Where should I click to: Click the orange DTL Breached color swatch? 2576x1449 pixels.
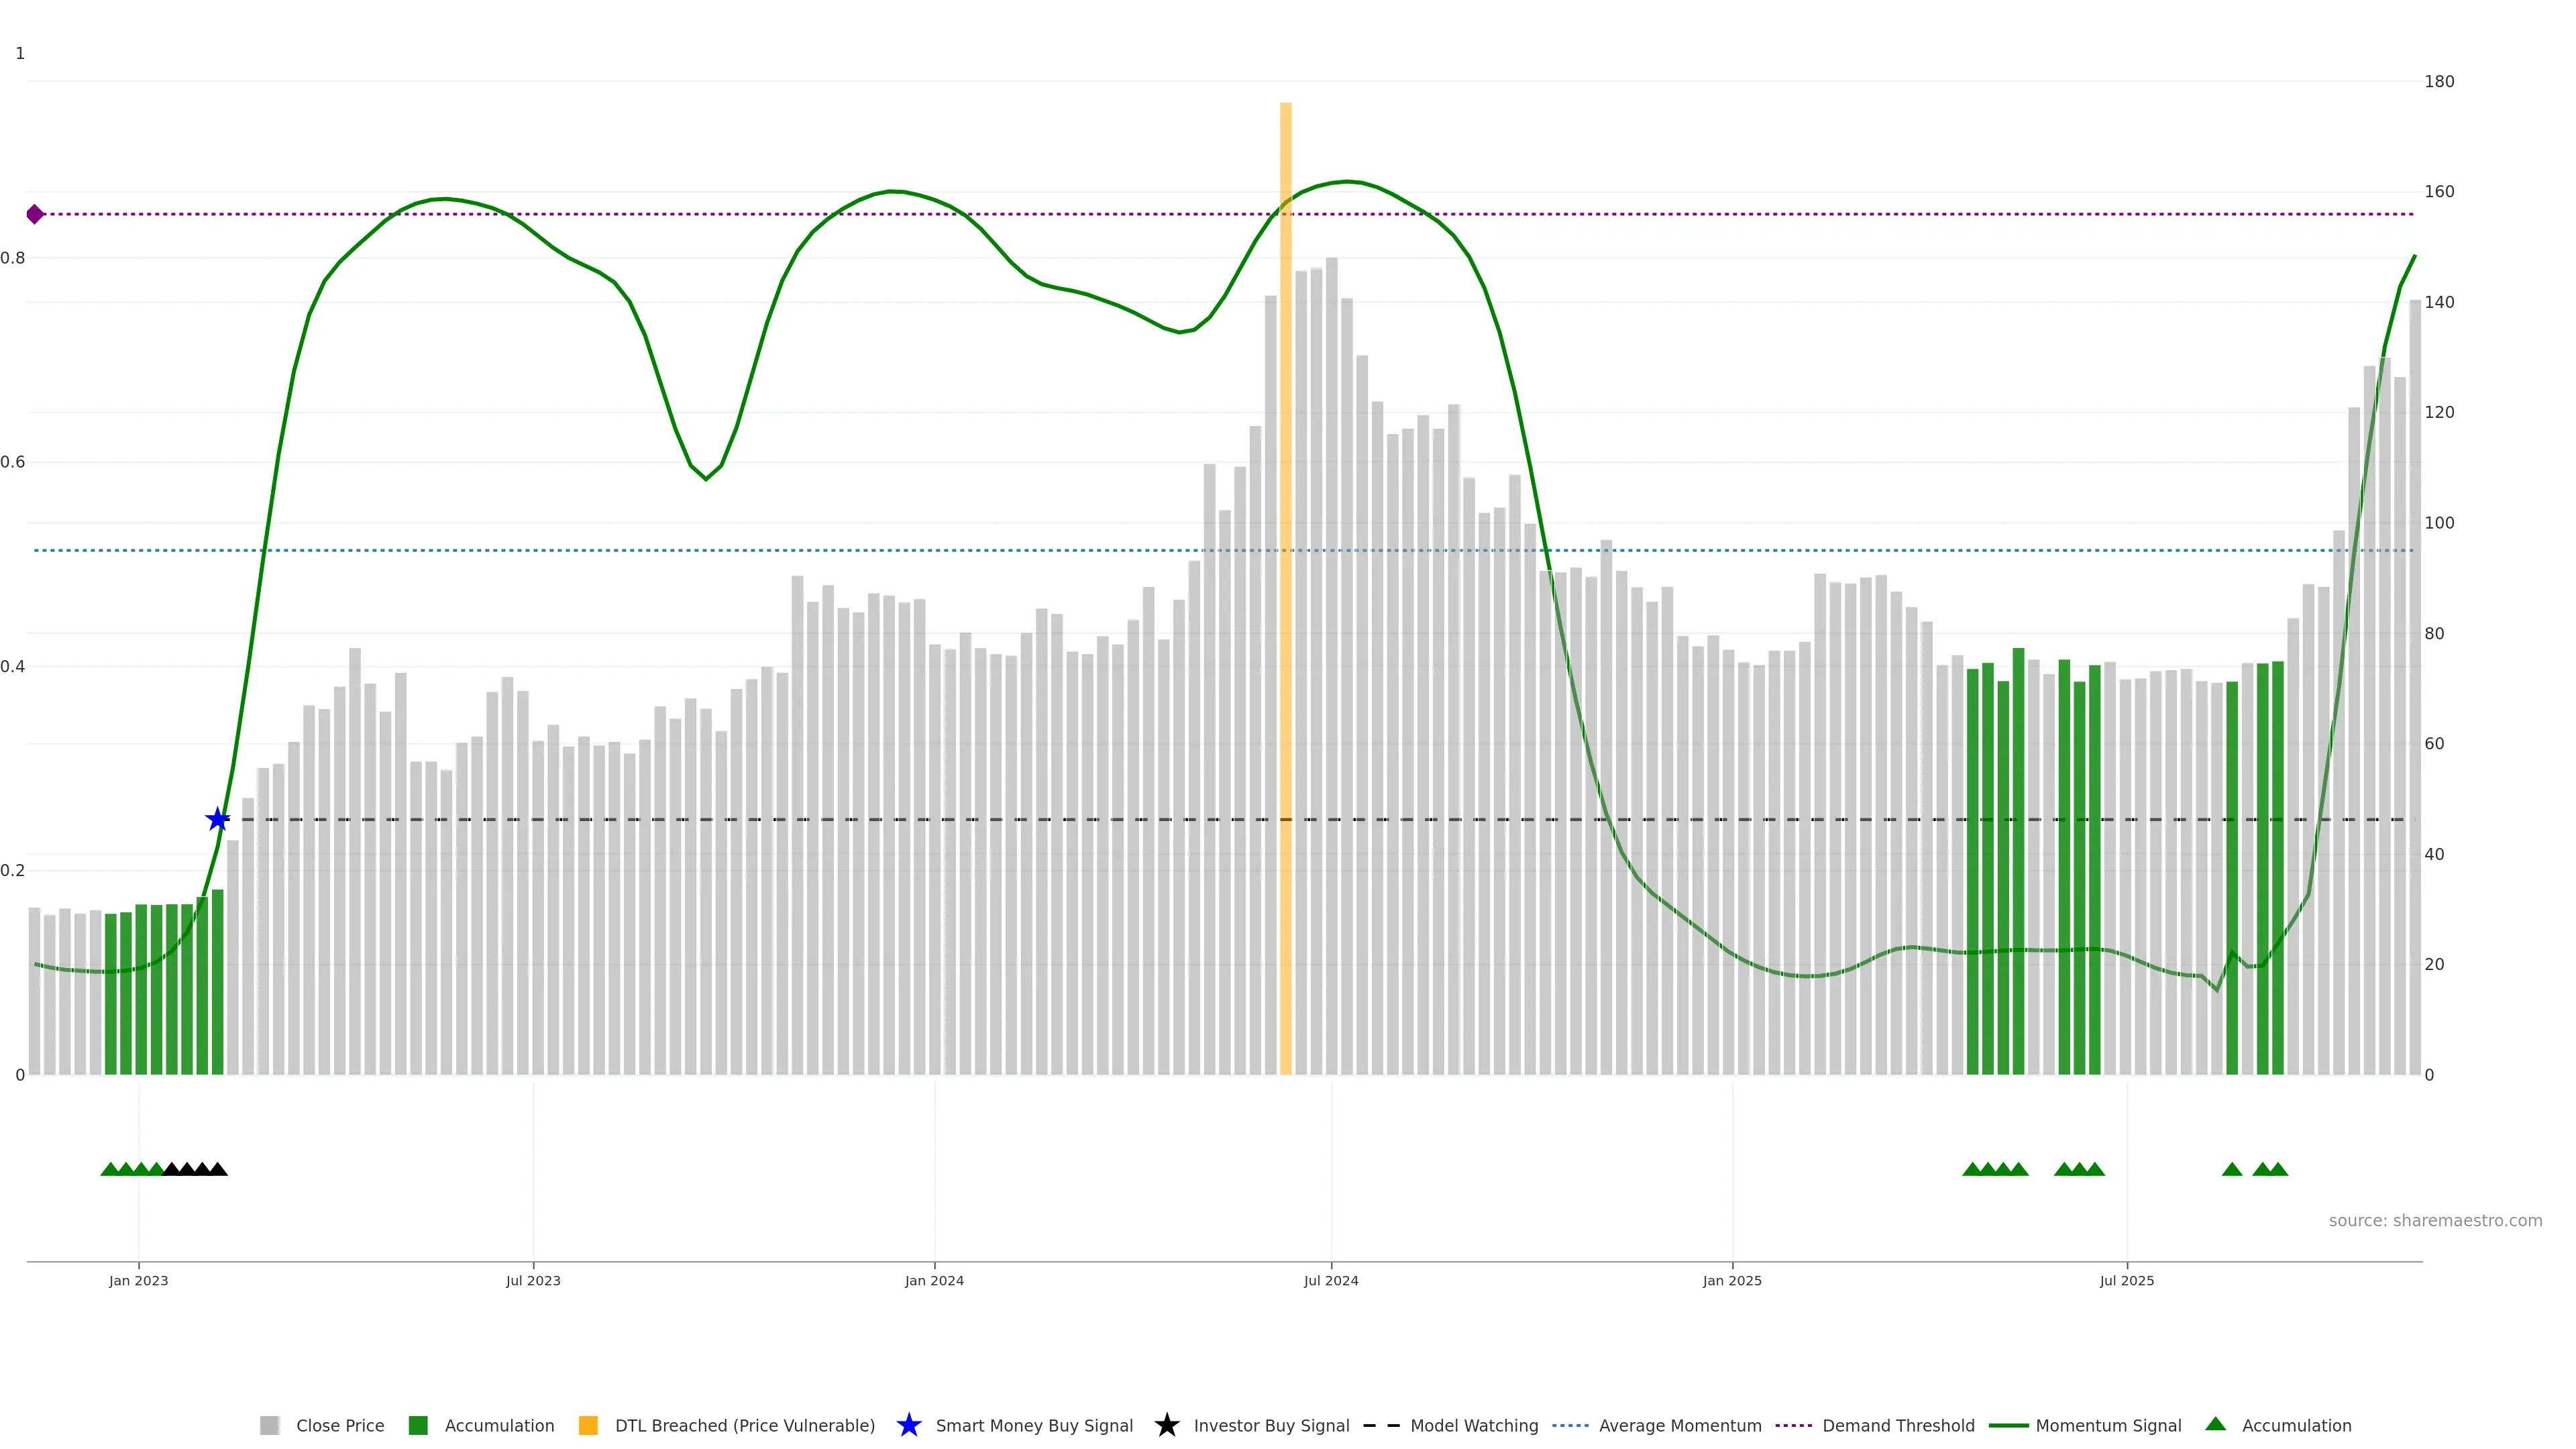588,1425
